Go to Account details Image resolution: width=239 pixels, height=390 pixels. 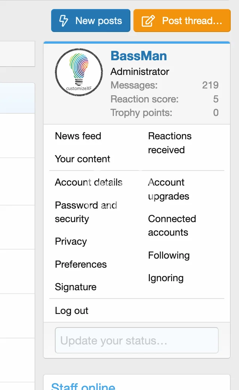pos(89,182)
